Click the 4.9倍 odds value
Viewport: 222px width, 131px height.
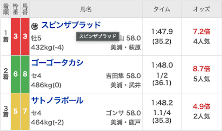point(202,106)
